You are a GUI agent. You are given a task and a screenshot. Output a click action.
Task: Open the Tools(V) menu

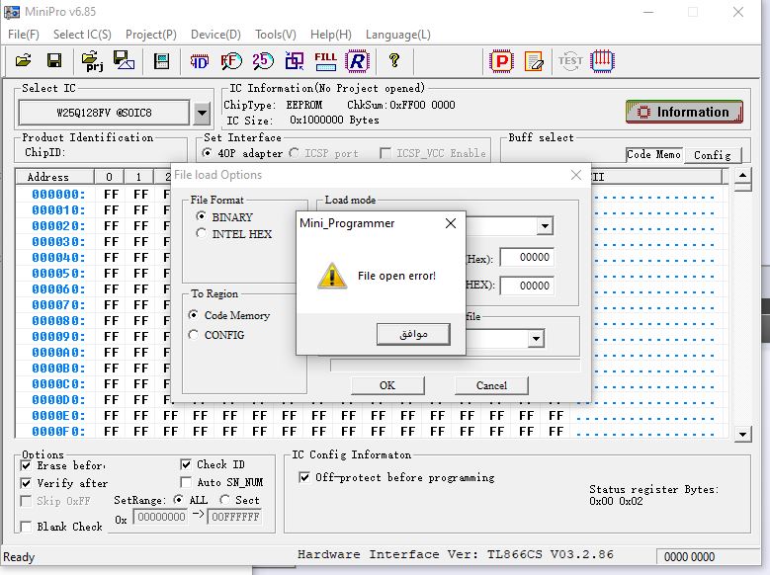point(276,35)
